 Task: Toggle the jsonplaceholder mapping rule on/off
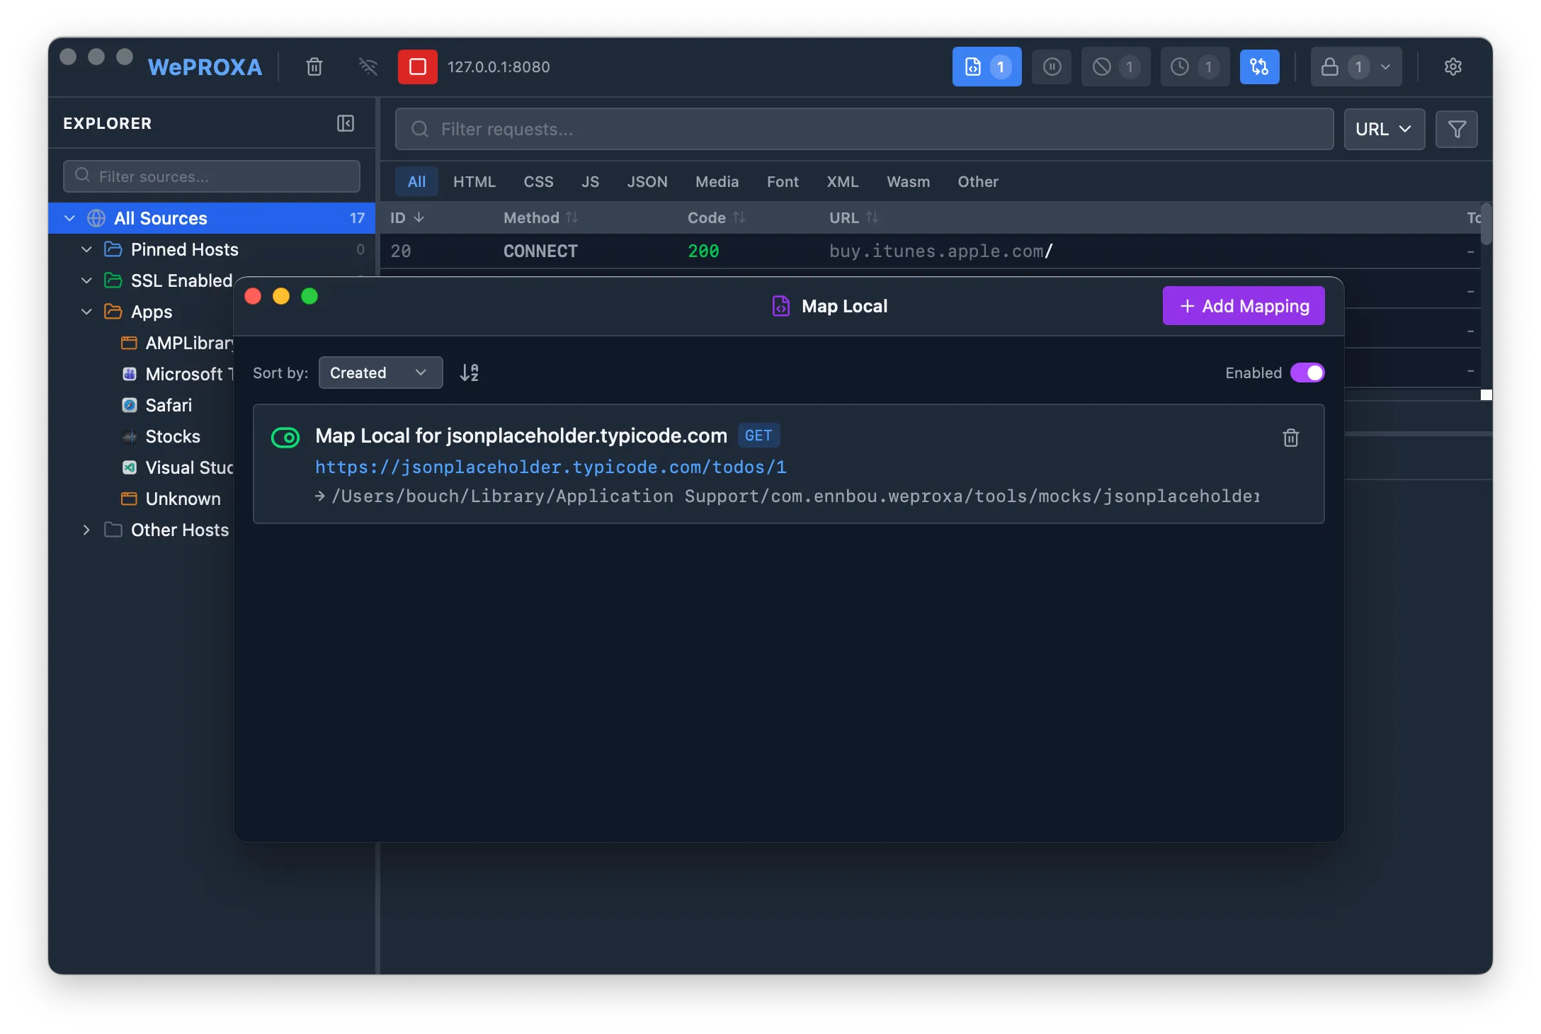[x=285, y=438]
